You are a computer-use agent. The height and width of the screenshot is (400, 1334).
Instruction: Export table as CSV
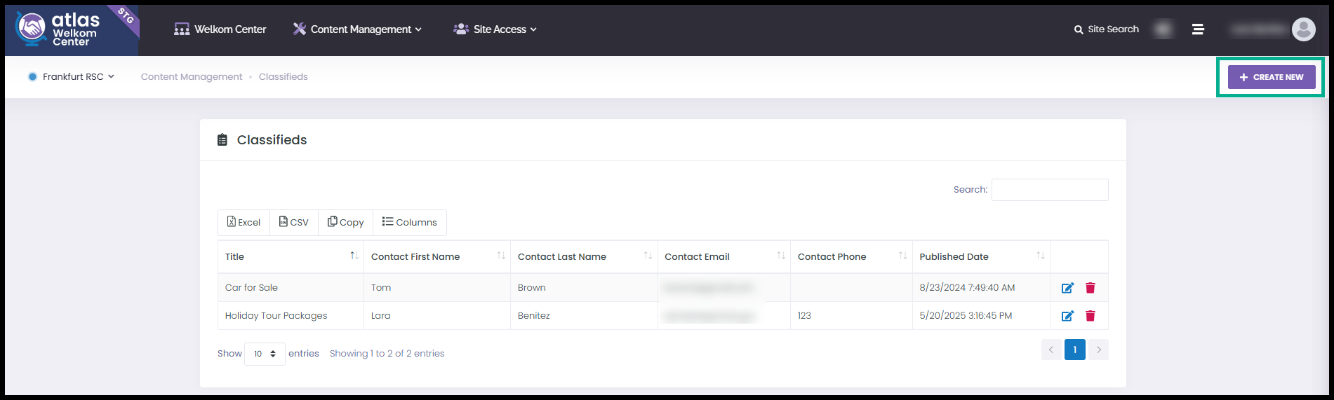coord(294,222)
